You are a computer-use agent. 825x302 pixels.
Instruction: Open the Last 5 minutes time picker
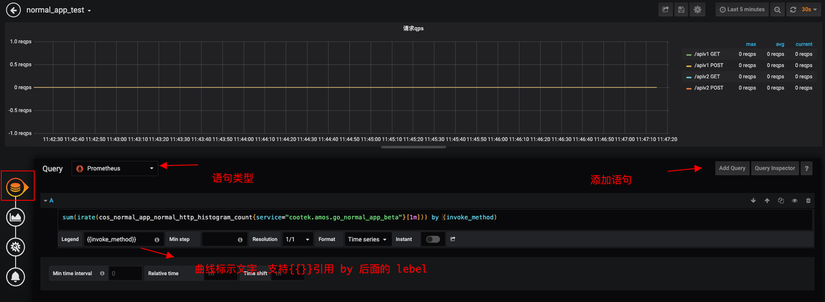tap(742, 10)
